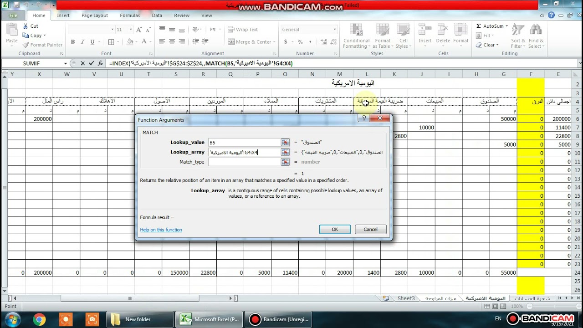Viewport: 583px width, 328px height.
Task: Activate the Format Painter tool
Action: coord(42,45)
